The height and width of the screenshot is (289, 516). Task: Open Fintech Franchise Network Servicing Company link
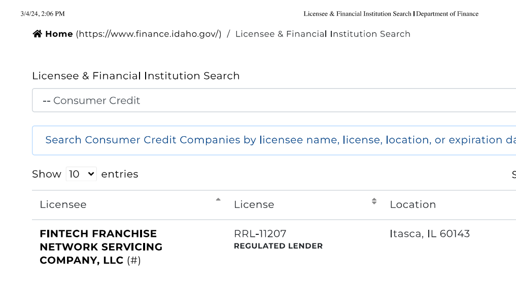pos(101,247)
